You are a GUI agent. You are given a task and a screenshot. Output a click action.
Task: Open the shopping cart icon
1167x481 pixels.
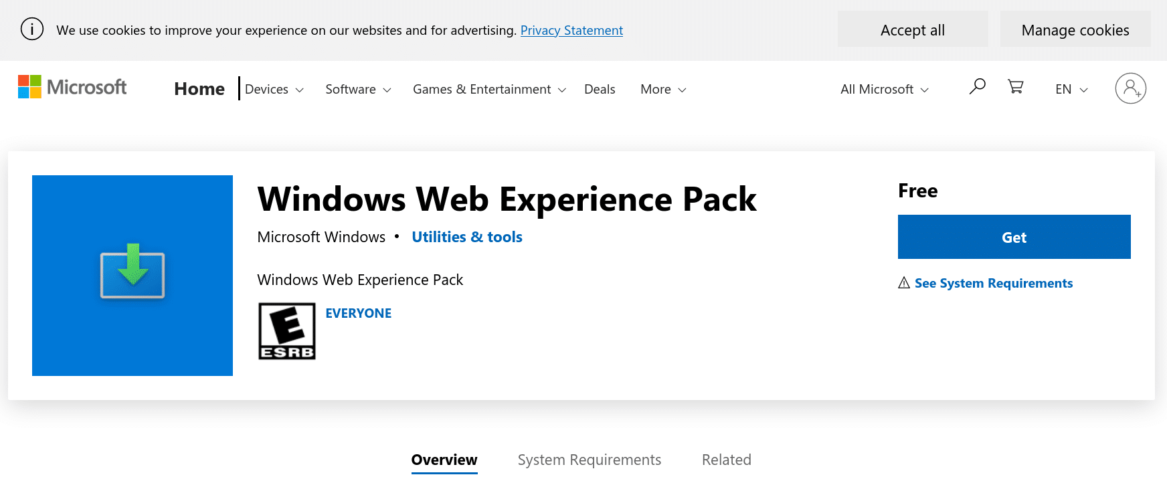pos(1015,86)
